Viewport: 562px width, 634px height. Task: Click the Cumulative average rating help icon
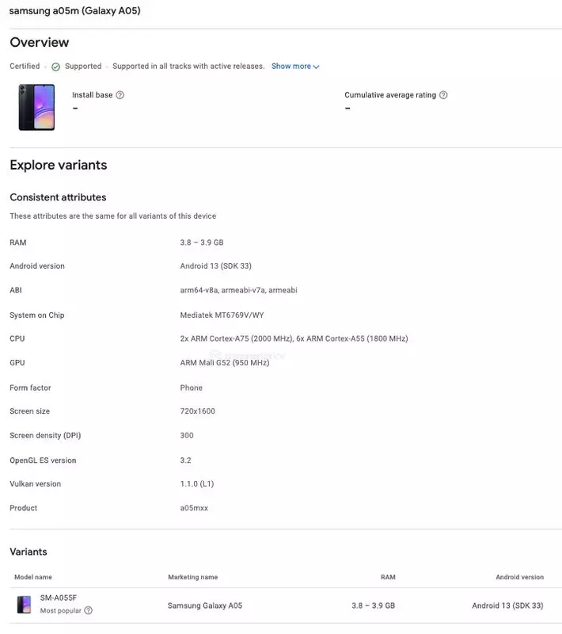tap(443, 95)
